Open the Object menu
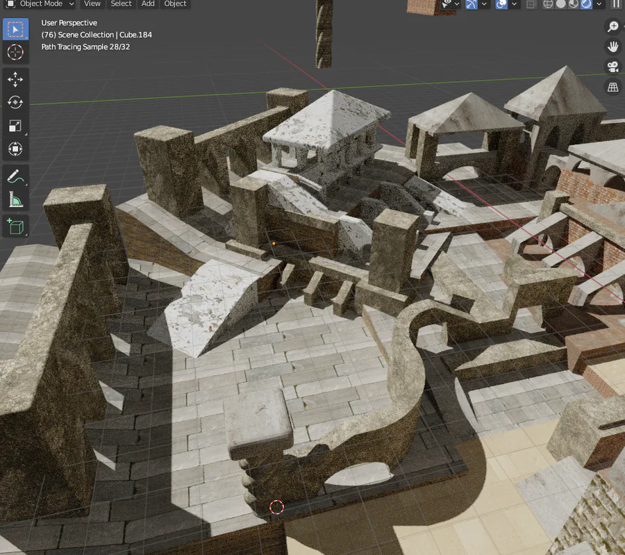Screen dimensions: 625x555 tap(176, 4)
